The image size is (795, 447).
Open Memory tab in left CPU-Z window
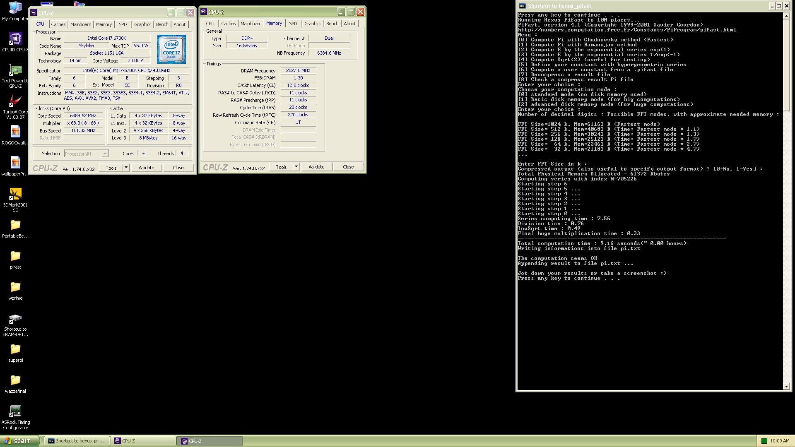[x=104, y=24]
